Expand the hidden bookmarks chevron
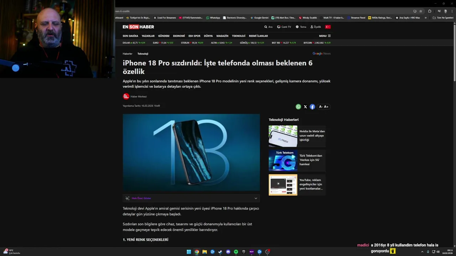The height and width of the screenshot is (256, 456). 425,18
